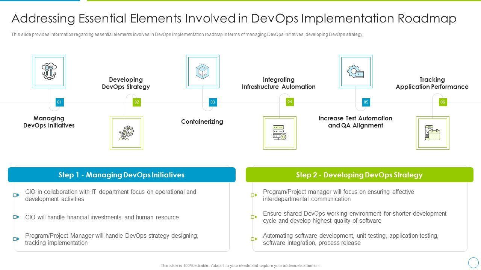
Task: Click bullet about CIO collaboration with IT department
Action: click(x=111, y=195)
